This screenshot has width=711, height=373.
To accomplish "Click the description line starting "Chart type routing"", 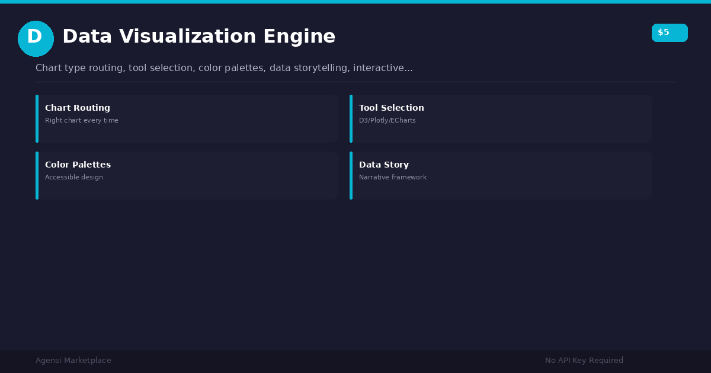I will (224, 68).
